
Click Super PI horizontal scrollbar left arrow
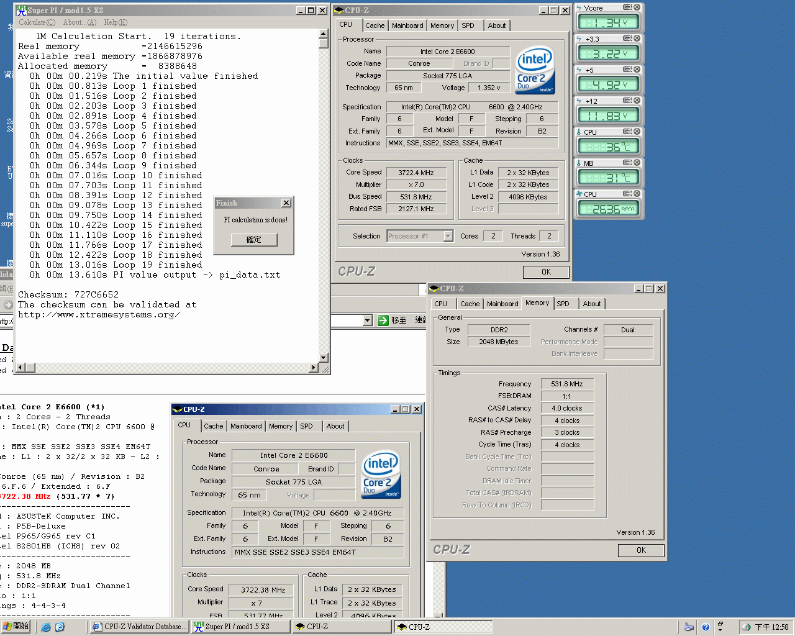coord(20,368)
